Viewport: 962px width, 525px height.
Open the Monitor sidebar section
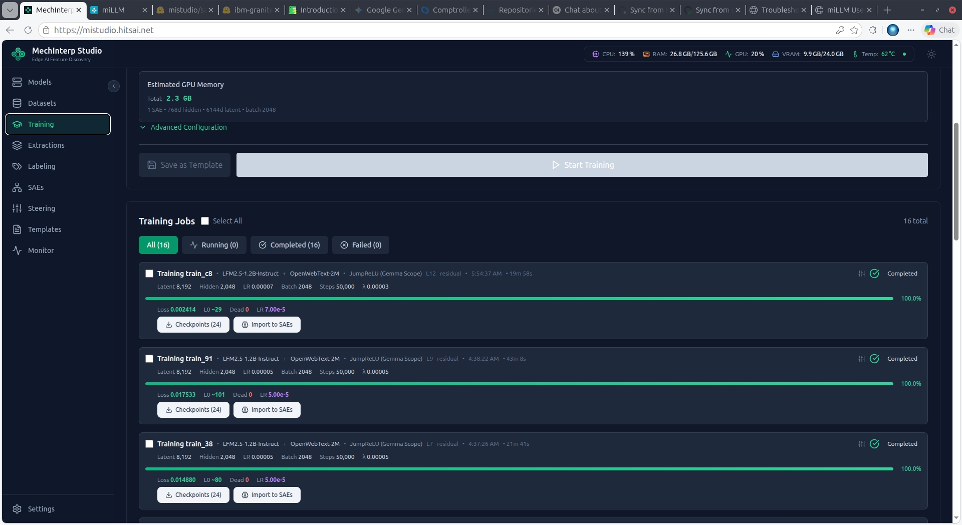tap(58, 250)
